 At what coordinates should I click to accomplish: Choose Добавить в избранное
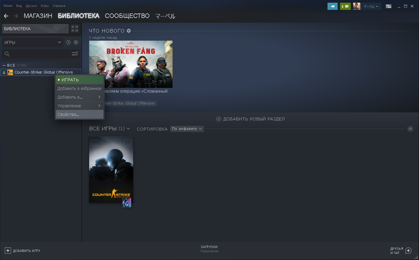tap(79, 89)
